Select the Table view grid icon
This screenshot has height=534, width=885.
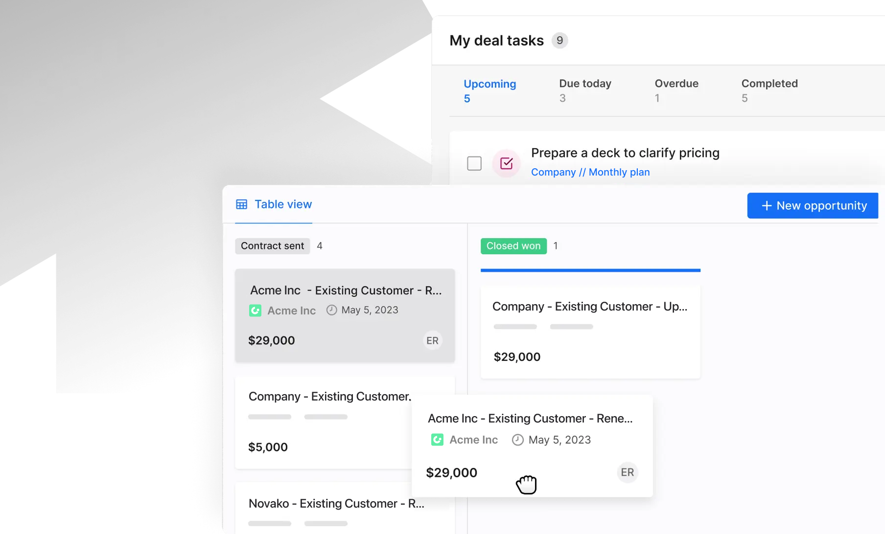coord(242,204)
